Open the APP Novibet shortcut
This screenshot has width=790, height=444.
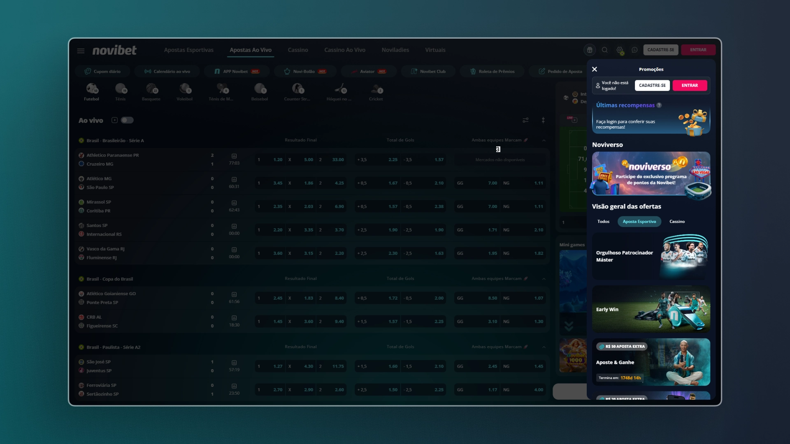coord(237,72)
